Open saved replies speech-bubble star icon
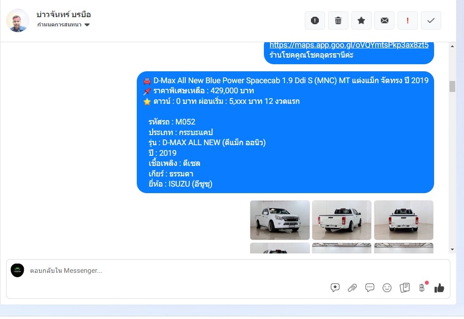 tap(335, 288)
